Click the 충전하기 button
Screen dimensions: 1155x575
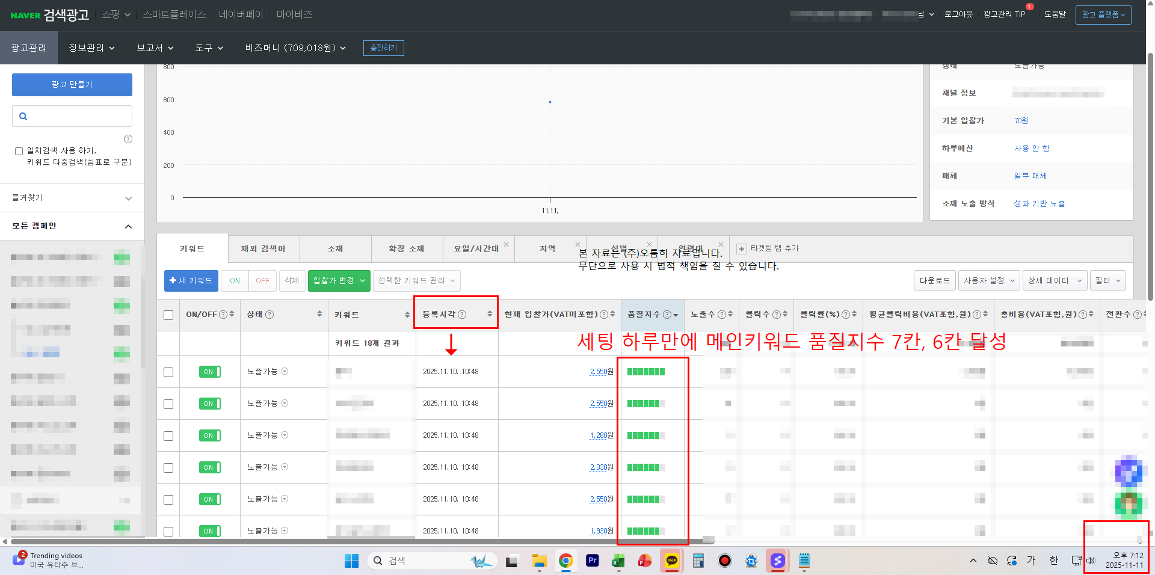pyautogui.click(x=383, y=48)
